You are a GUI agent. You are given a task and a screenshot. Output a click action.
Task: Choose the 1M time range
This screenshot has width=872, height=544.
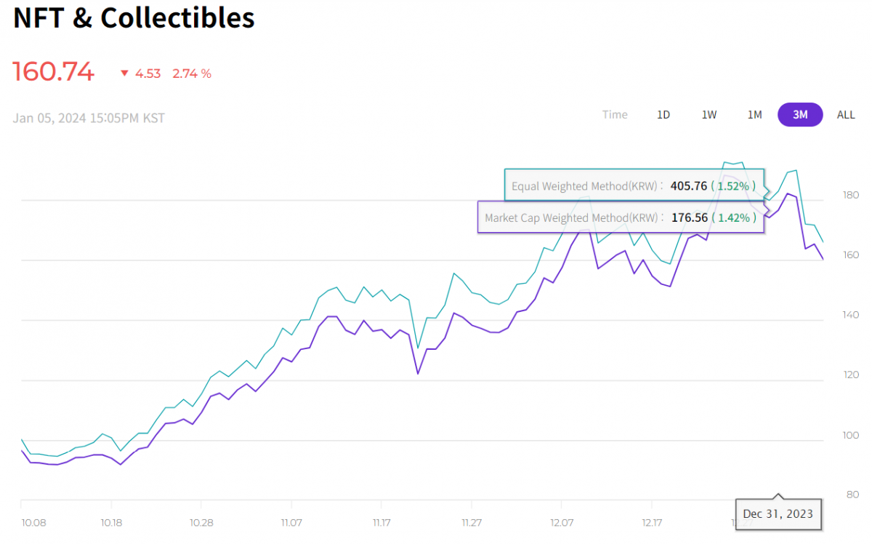[x=755, y=115]
